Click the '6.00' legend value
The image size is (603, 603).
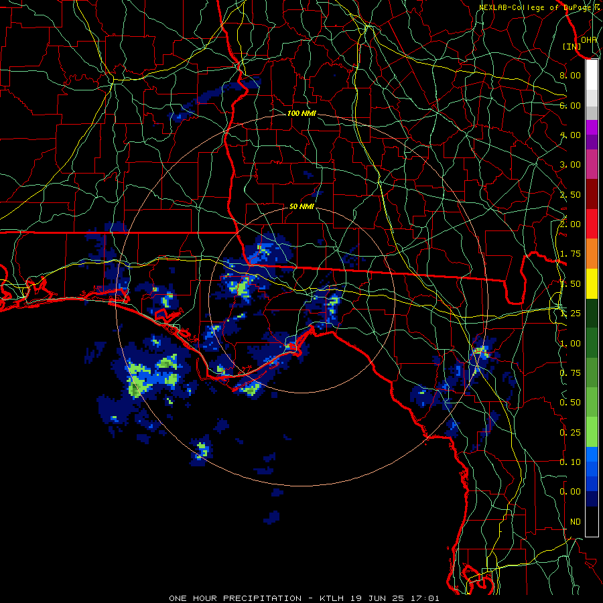570,105
